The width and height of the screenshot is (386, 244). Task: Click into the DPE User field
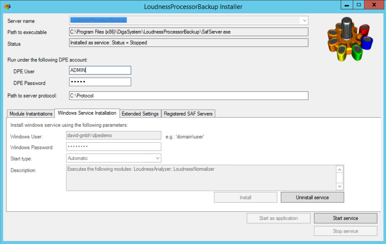(x=100, y=70)
